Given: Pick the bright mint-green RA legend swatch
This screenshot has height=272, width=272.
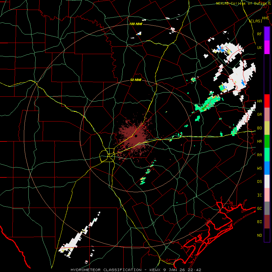Looking at the screenshot, I should click(267, 155).
